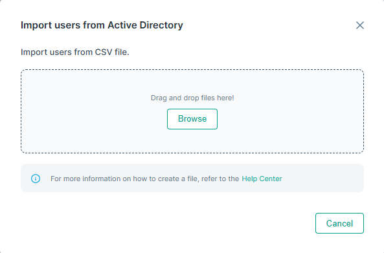Click the 'Active Directory' words in the title

pos(145,25)
